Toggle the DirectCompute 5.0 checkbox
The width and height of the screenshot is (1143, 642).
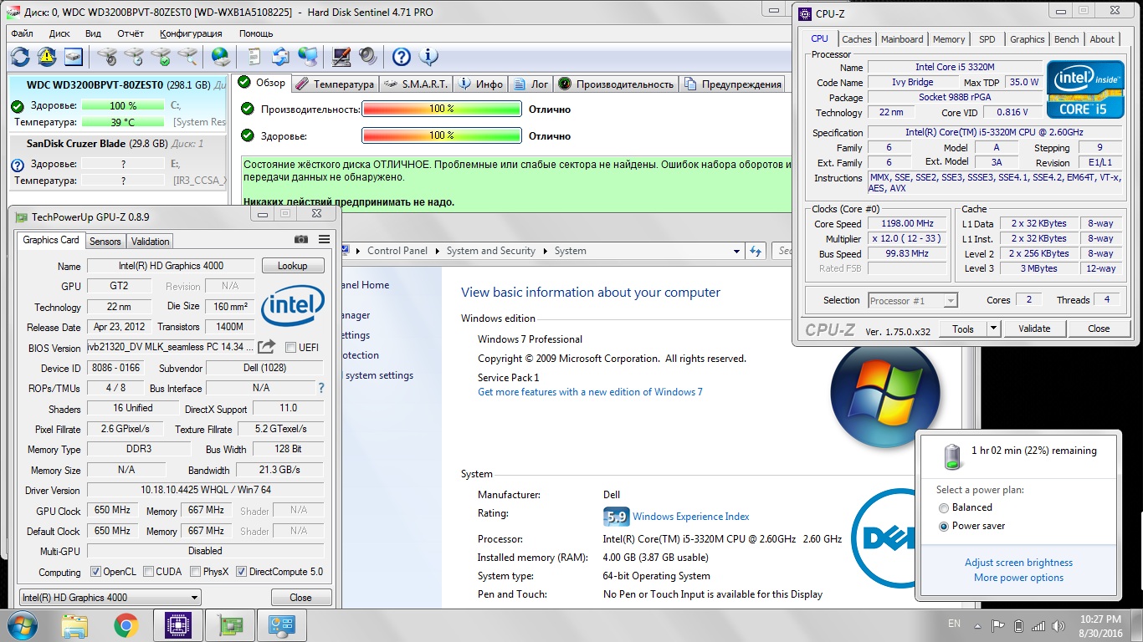242,573
